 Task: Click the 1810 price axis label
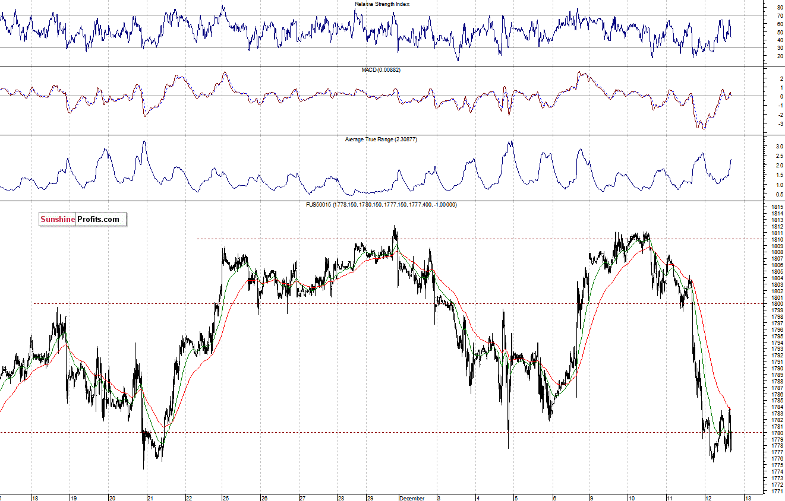point(777,239)
